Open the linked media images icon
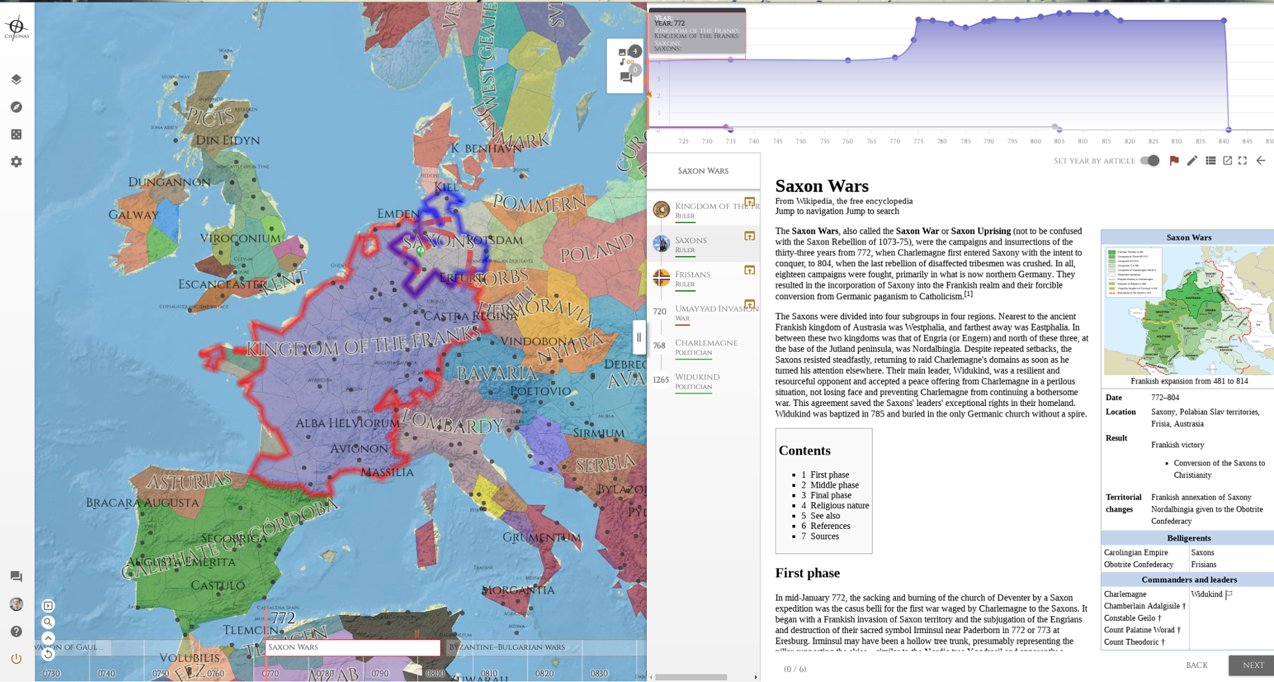1274x682 pixels. 624,52
